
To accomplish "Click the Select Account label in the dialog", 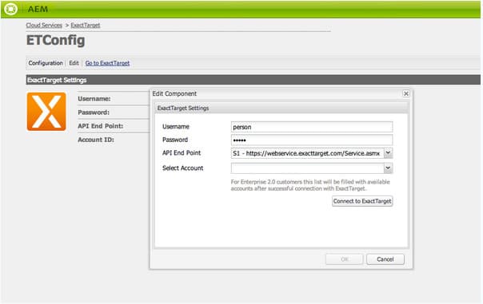I will 183,168.
